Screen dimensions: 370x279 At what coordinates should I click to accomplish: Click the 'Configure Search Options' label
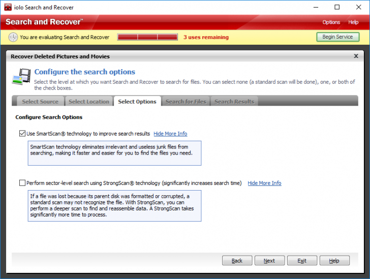tap(49, 117)
